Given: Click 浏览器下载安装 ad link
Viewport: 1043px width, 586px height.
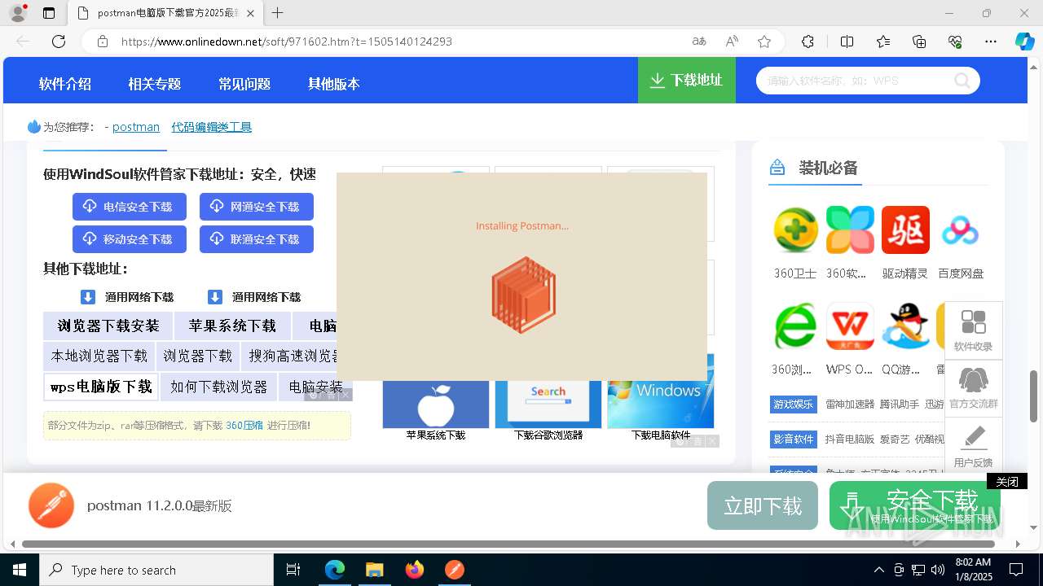Looking at the screenshot, I should [x=108, y=326].
